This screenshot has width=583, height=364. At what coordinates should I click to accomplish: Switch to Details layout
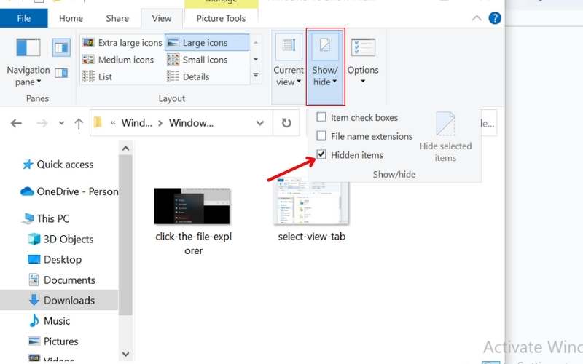[188, 77]
